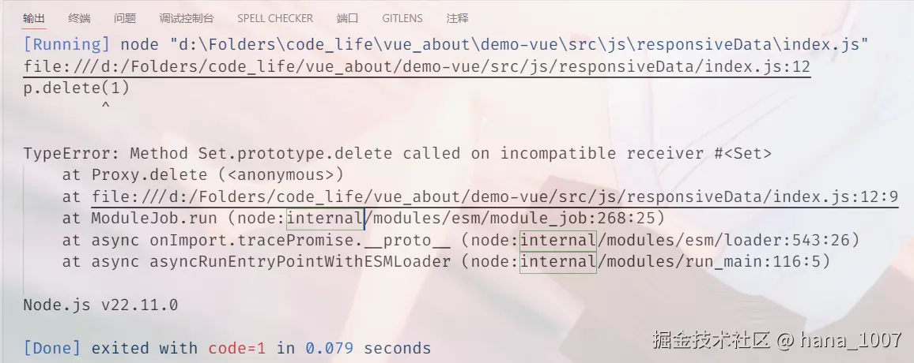Click the Node.js v22.11.0 text
This screenshot has height=363, width=914.
click(x=100, y=305)
